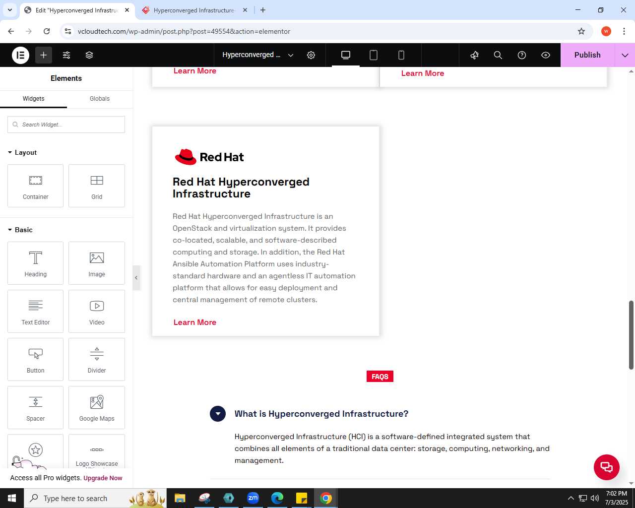Reload the current page
The height and width of the screenshot is (508, 635).
(x=47, y=31)
